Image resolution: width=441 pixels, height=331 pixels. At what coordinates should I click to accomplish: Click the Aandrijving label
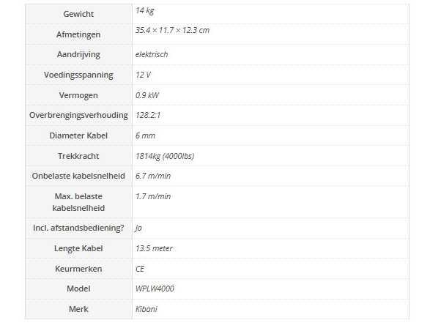coord(78,55)
